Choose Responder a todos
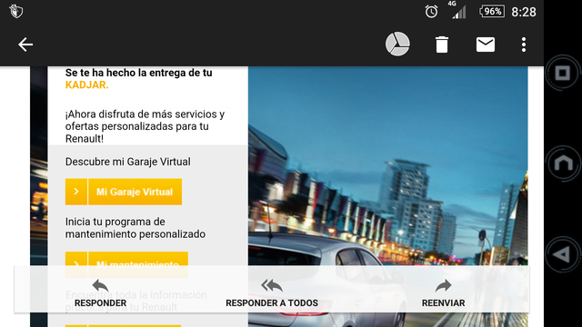This screenshot has height=327, width=582. [272, 294]
